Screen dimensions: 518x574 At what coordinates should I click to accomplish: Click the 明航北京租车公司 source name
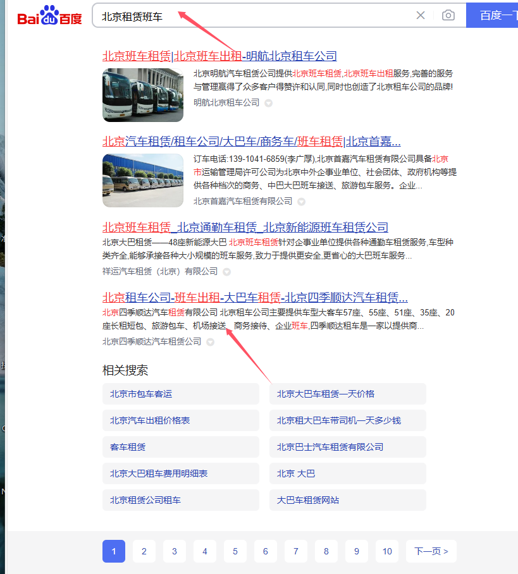point(226,103)
